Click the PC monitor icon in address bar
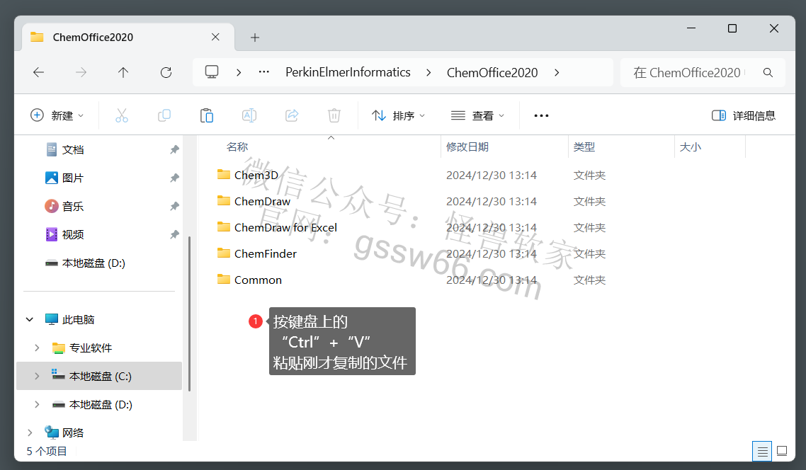Image resolution: width=806 pixels, height=470 pixels. [x=212, y=72]
